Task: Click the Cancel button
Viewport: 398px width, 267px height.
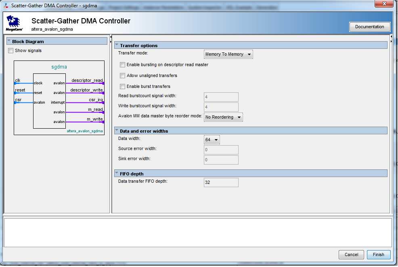Action: tap(351, 254)
